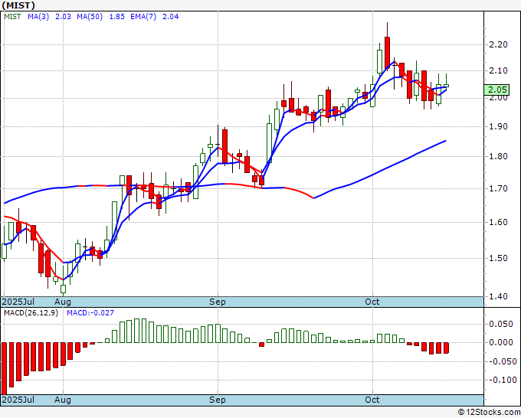521x418 pixels.
Task: Click the 2.20 price axis label
Action: pos(499,44)
